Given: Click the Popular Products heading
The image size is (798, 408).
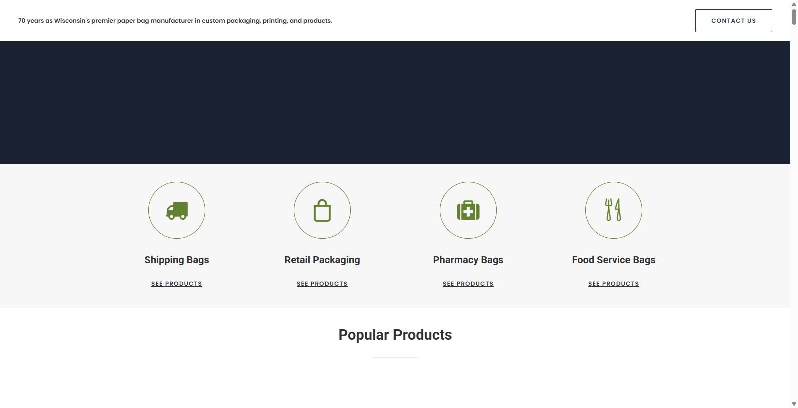Looking at the screenshot, I should click(x=395, y=335).
